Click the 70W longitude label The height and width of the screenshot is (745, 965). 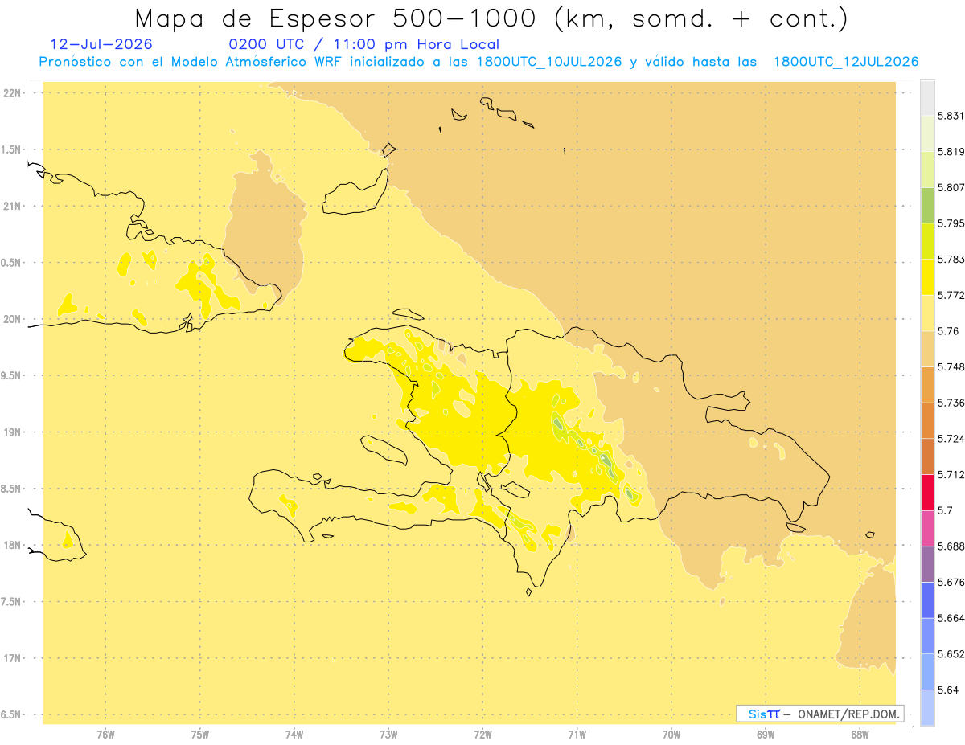(671, 735)
